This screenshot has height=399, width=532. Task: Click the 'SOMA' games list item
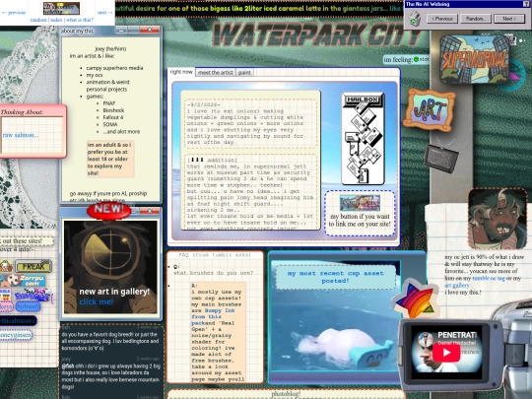[x=110, y=124]
